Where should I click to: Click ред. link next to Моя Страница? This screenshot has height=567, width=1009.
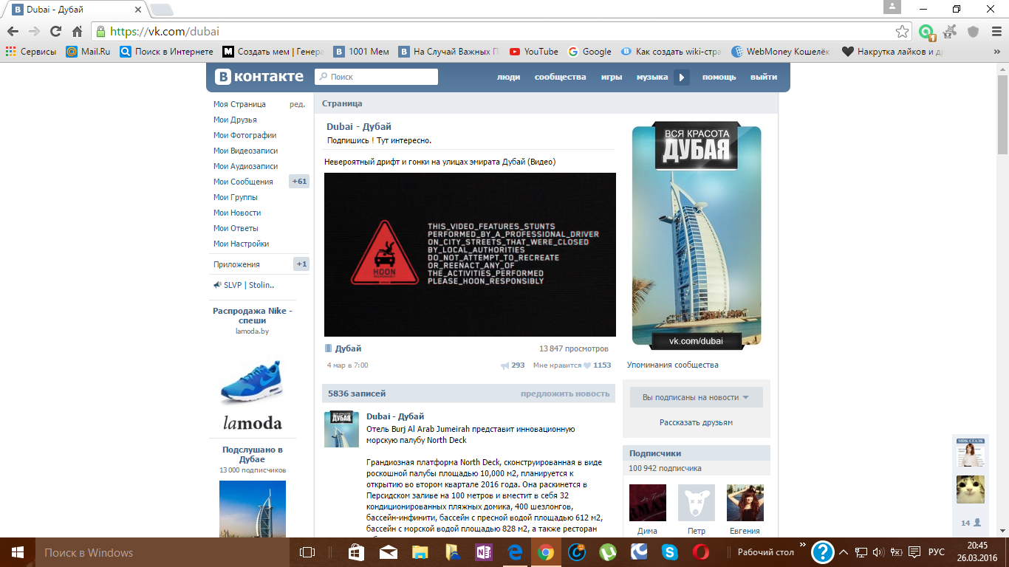click(297, 104)
